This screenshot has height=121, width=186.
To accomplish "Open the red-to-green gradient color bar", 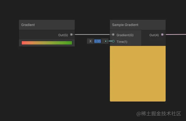I will [47, 43].
